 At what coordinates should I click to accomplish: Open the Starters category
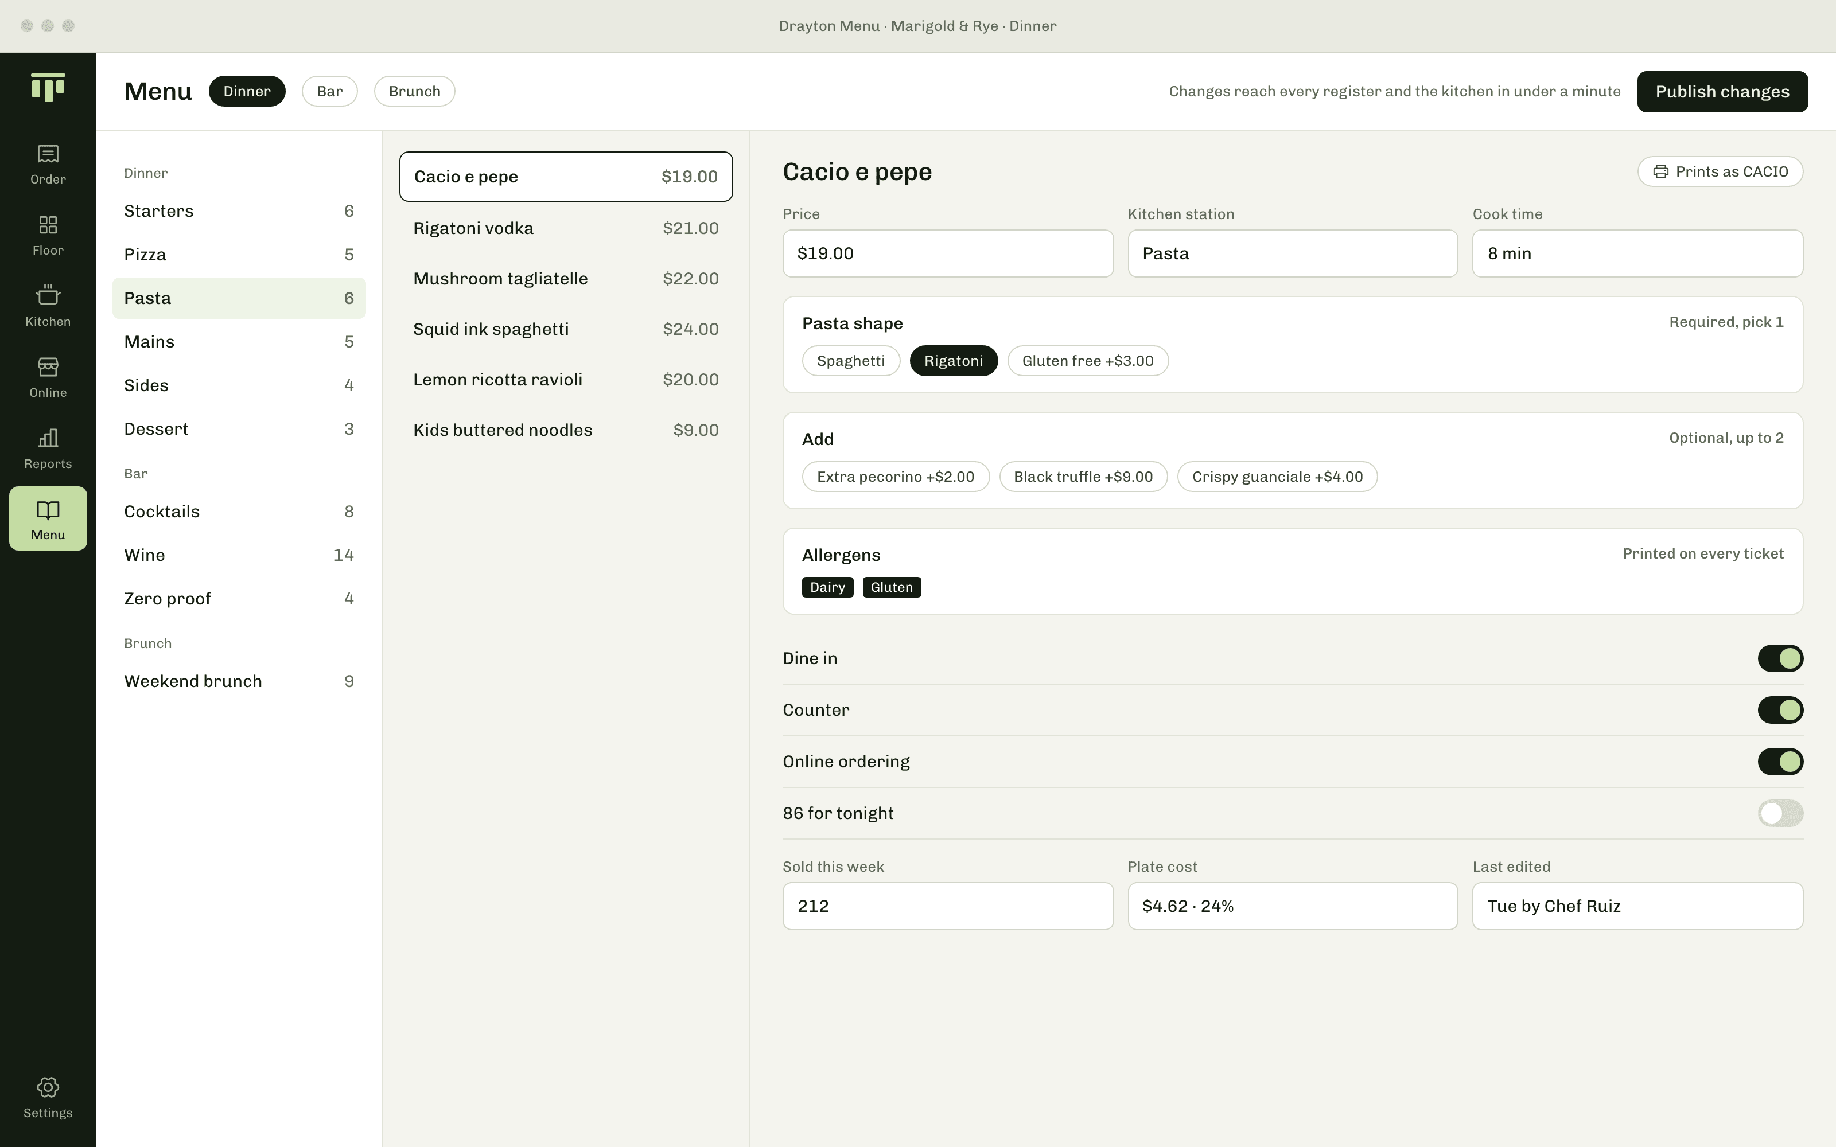click(239, 211)
